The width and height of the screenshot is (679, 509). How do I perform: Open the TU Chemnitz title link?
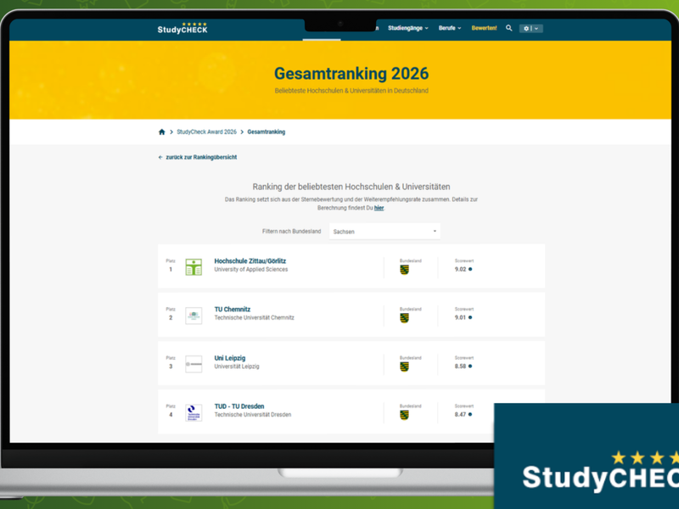(x=232, y=310)
